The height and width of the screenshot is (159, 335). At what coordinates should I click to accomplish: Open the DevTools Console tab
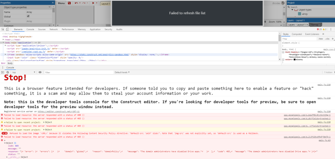[30, 29]
